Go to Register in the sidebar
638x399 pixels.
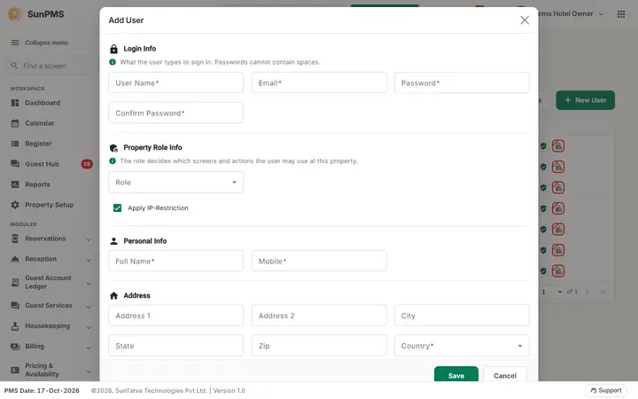(x=38, y=144)
